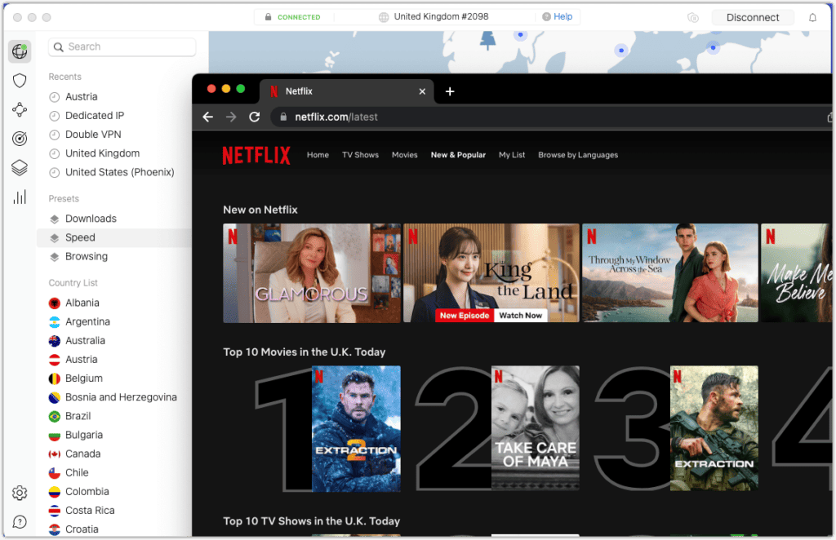Connect to Canada from the country list

82,454
